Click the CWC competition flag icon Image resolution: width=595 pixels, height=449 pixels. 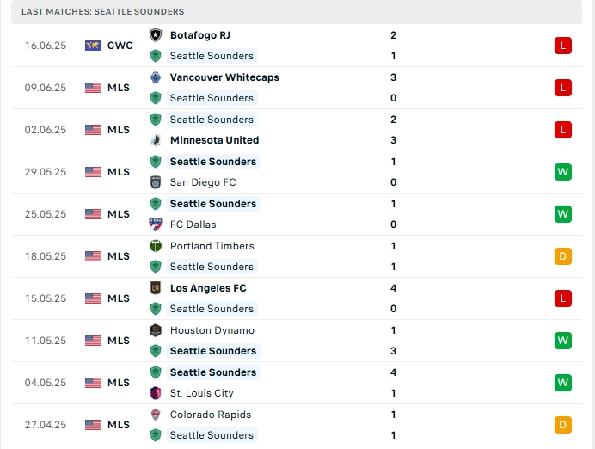click(93, 46)
